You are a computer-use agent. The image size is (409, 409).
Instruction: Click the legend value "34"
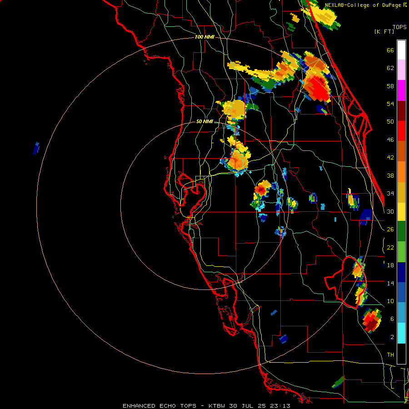point(390,194)
